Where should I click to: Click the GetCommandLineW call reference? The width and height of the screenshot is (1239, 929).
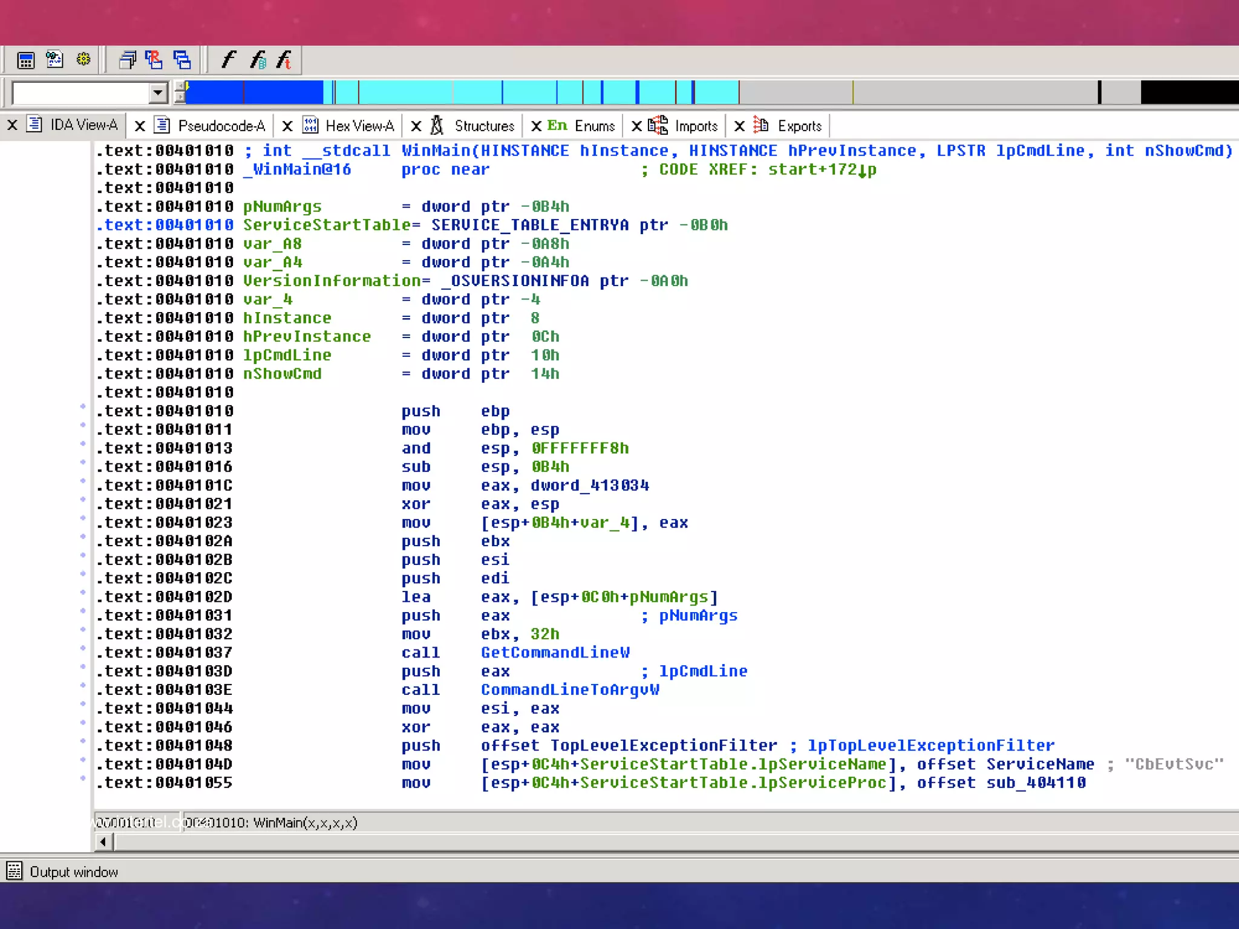point(555,653)
